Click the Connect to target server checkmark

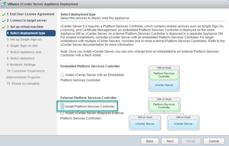coord(3,21)
